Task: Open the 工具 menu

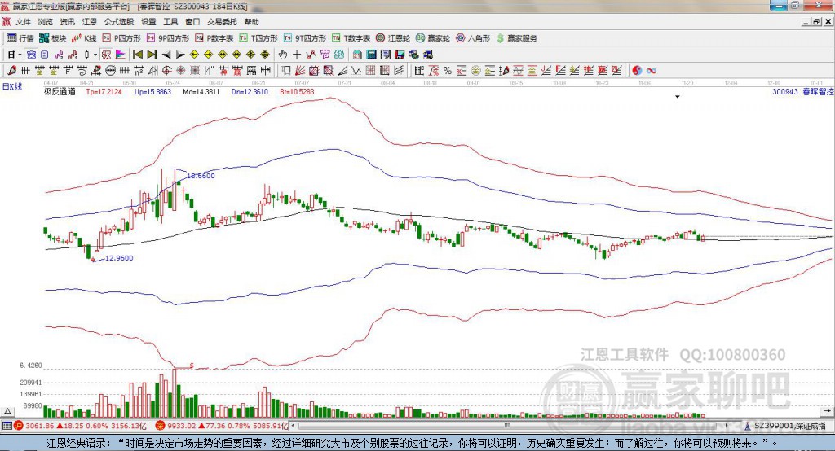Action: click(170, 22)
